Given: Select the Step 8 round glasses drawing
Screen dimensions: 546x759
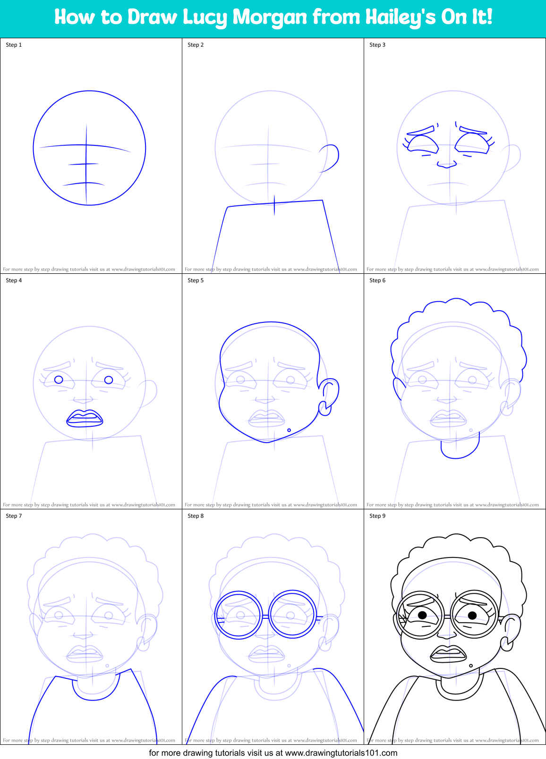Looking at the screenshot, I should coord(268,615).
